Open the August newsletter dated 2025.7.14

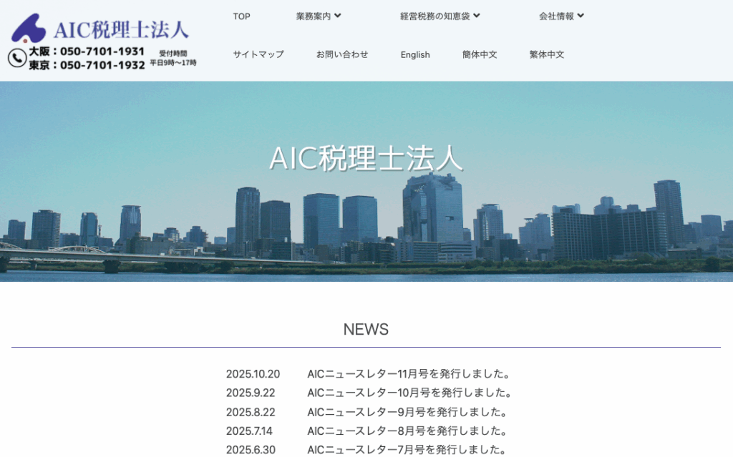[x=406, y=431]
